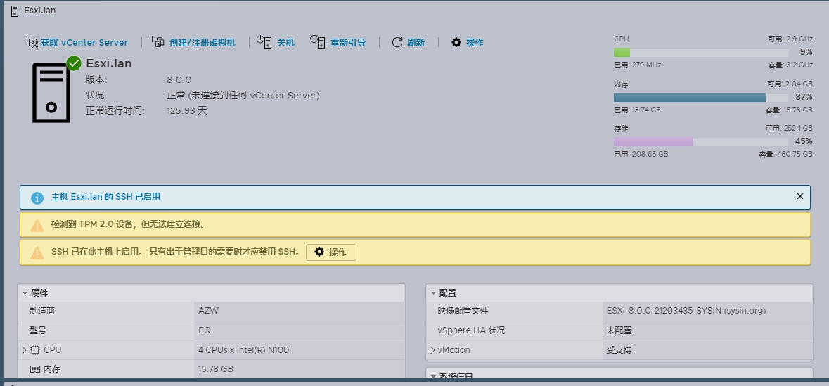Click the 获取 vCenter Server link text

tap(84, 42)
